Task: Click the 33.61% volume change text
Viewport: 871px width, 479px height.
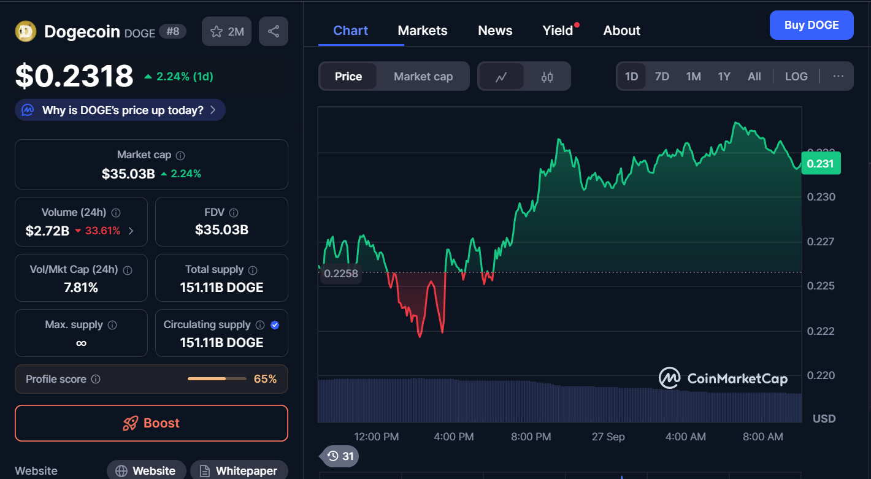Action: tap(102, 231)
